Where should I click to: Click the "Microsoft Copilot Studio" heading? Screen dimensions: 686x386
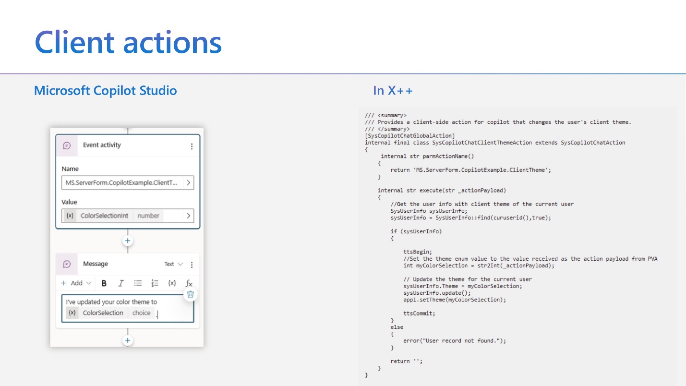105,90
